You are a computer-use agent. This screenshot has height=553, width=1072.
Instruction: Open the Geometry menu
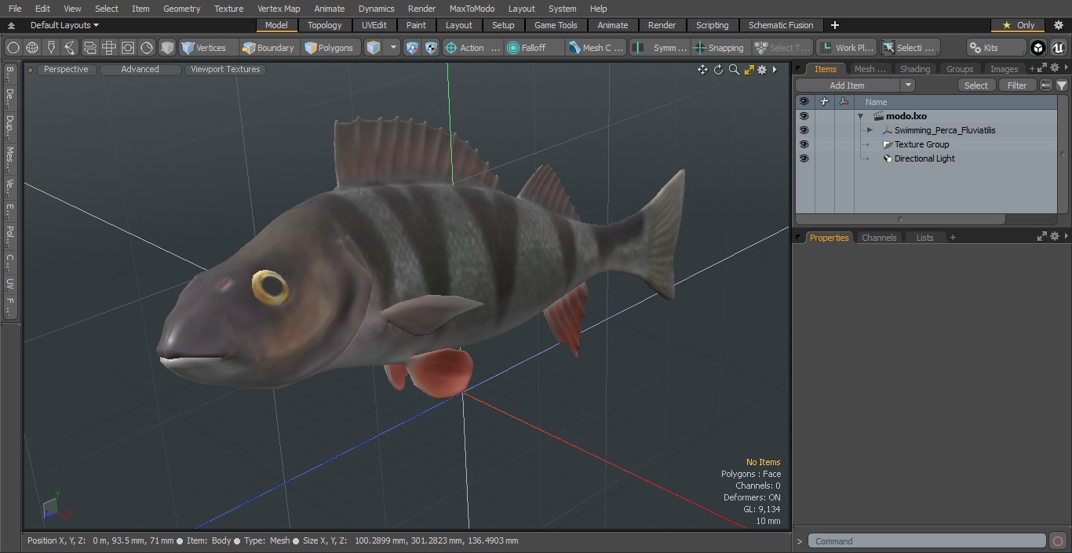pyautogui.click(x=181, y=9)
